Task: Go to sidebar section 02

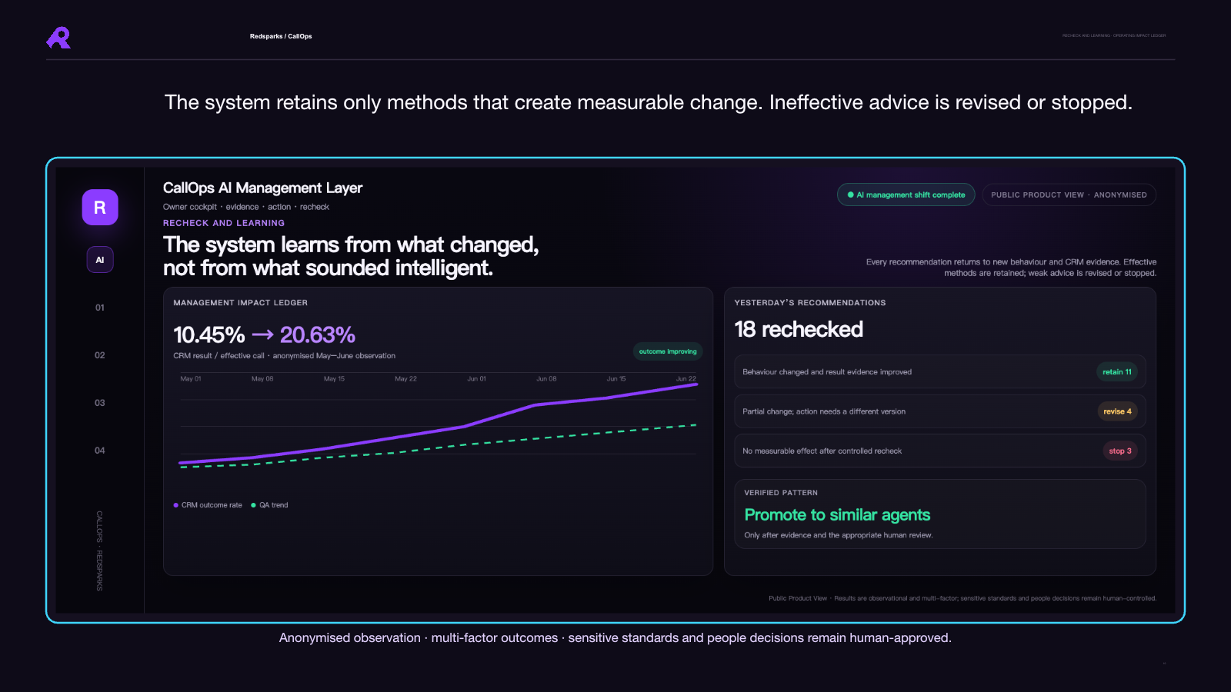Action: (x=100, y=355)
